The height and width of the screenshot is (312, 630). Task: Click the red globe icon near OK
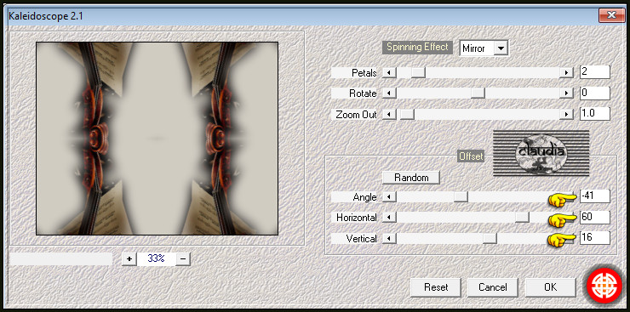click(604, 286)
